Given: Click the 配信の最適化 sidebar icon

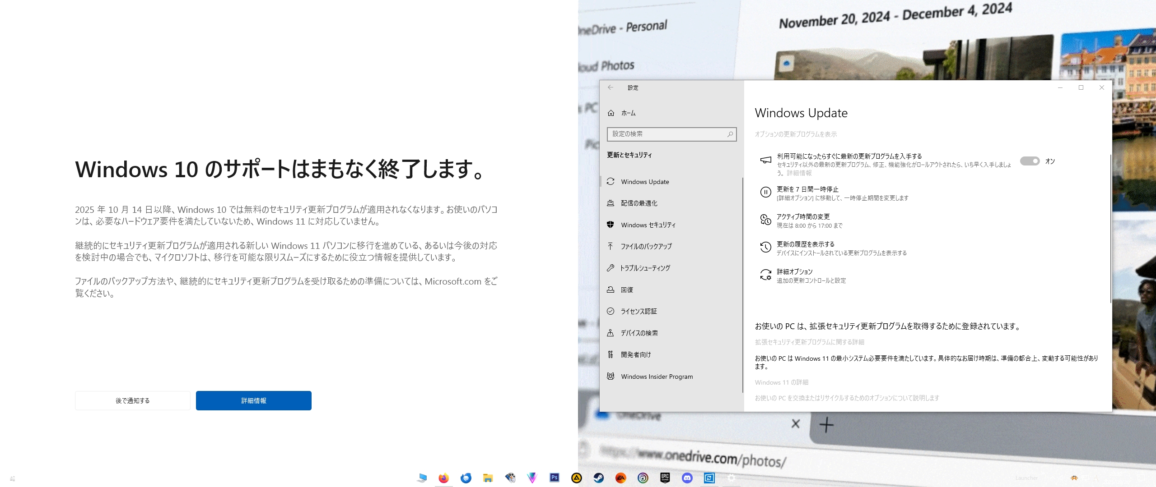Looking at the screenshot, I should 611,203.
